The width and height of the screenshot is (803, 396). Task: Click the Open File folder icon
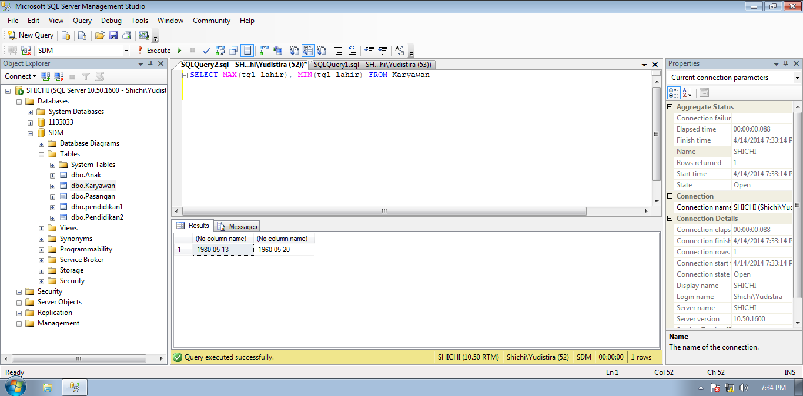100,35
